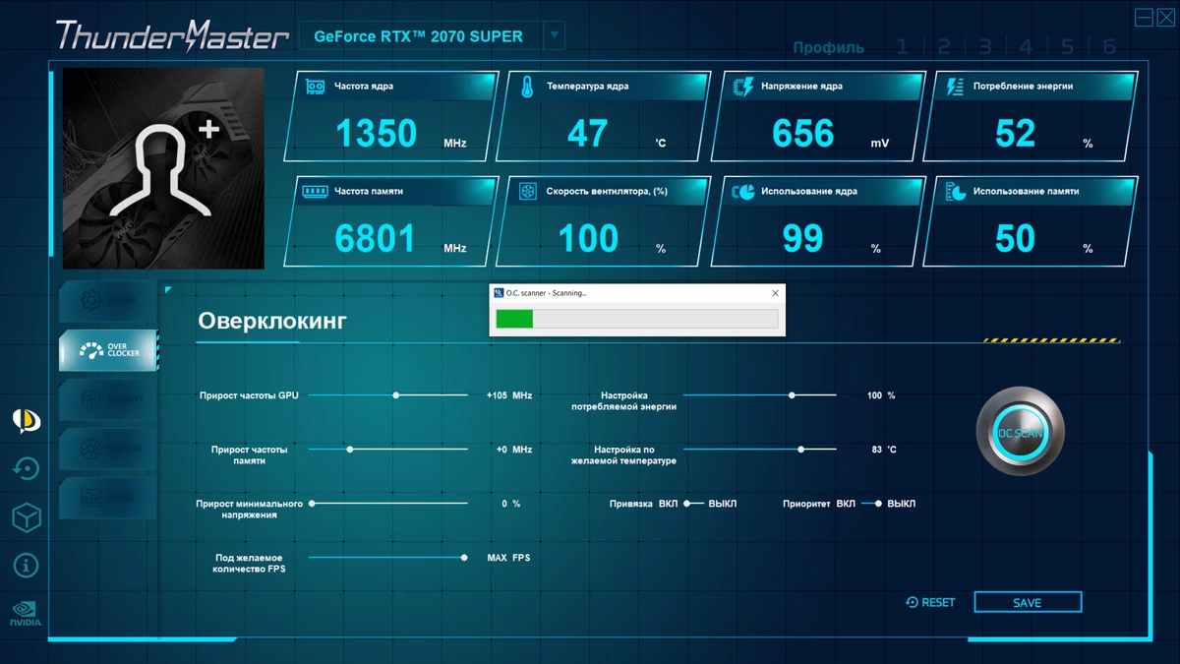Screen dimensions: 1180x664
Task: Click the green scanning progress bar
Action: point(514,319)
